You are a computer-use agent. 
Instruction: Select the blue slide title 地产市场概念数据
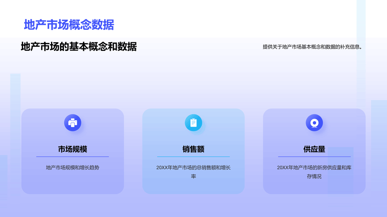click(69, 25)
